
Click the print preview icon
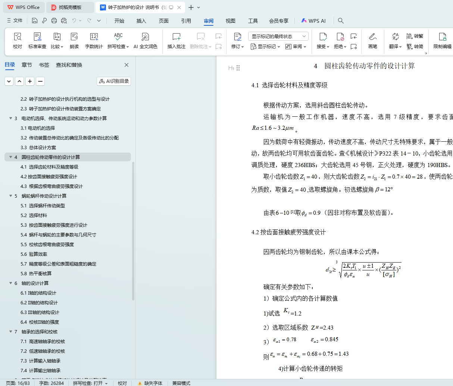click(x=64, y=21)
